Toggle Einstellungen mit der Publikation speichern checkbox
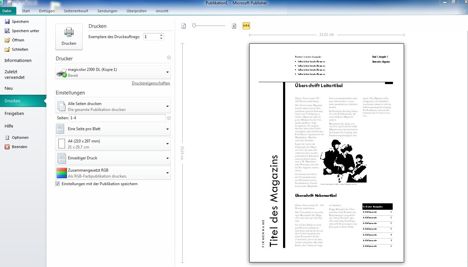Image resolution: width=468 pixels, height=267 pixels. [x=58, y=184]
